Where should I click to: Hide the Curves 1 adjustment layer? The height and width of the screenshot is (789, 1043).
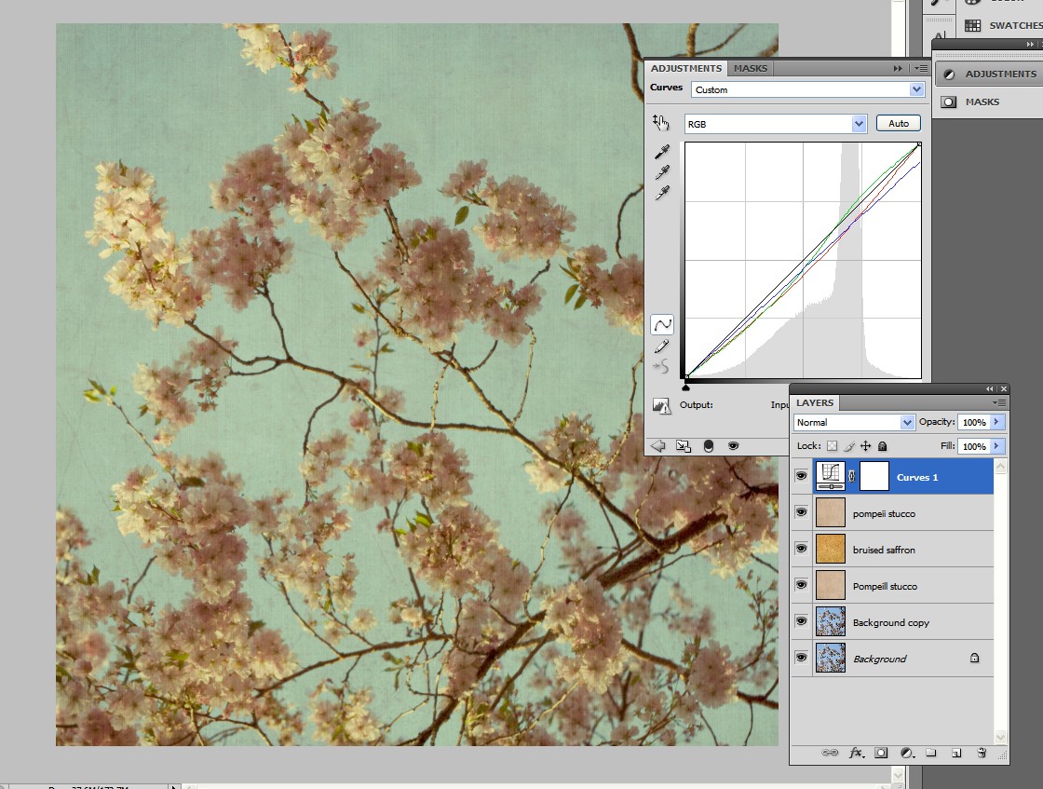(x=801, y=476)
